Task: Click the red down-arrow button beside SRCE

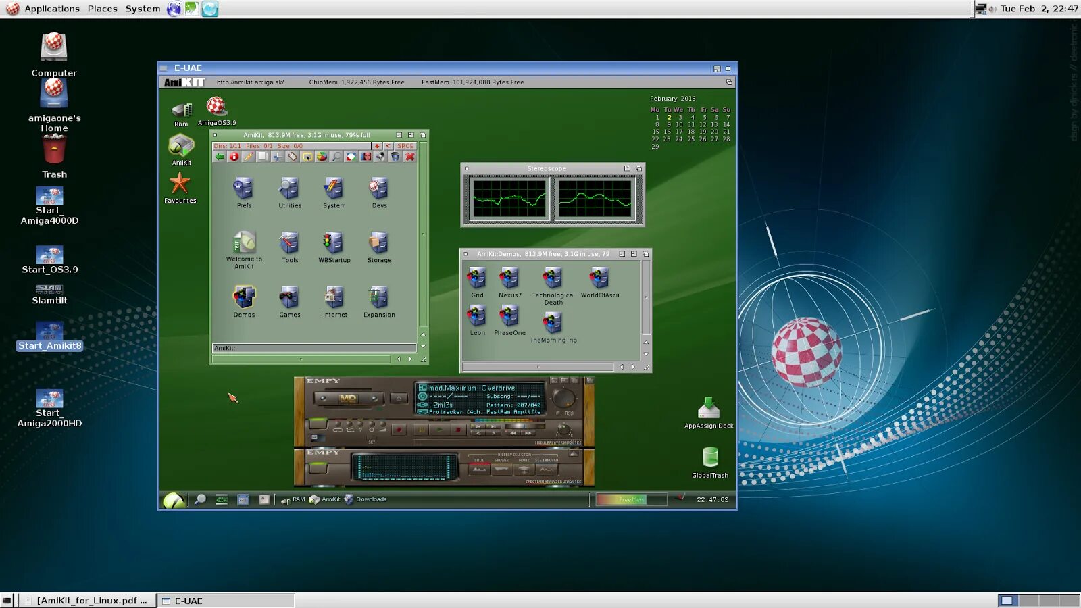Action: (377, 146)
